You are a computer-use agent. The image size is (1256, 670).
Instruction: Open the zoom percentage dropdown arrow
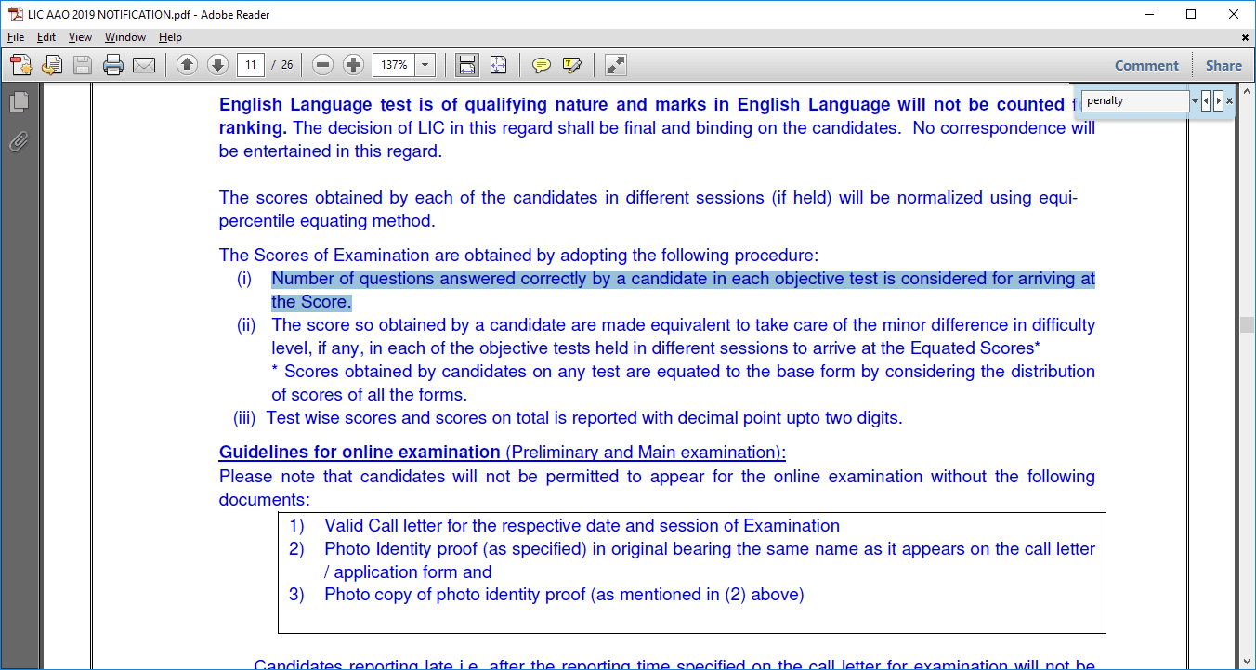pyautogui.click(x=425, y=65)
